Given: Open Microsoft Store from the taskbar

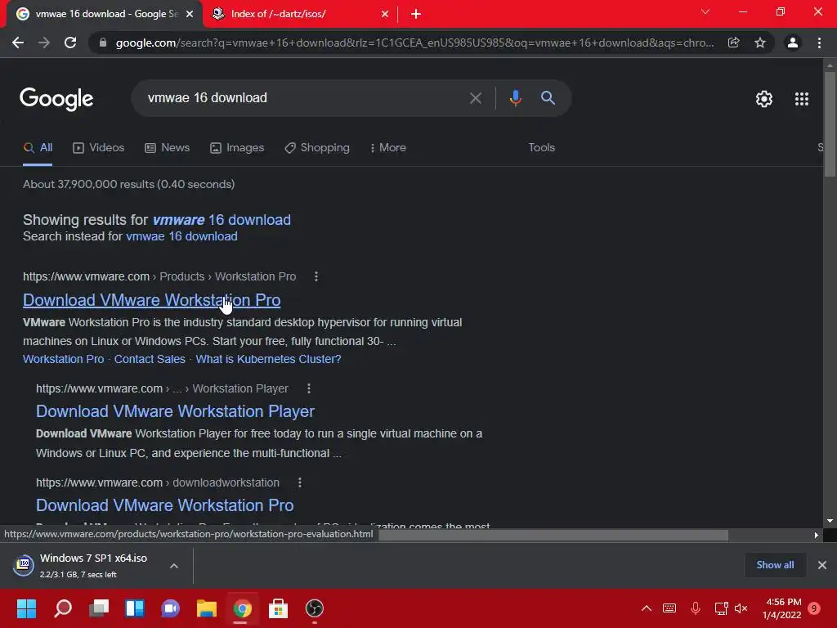Looking at the screenshot, I should pyautogui.click(x=278, y=608).
